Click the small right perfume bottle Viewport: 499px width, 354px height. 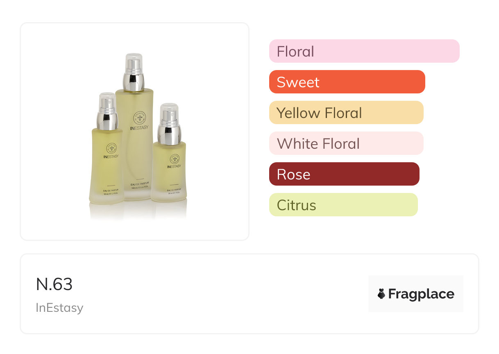pyautogui.click(x=168, y=176)
